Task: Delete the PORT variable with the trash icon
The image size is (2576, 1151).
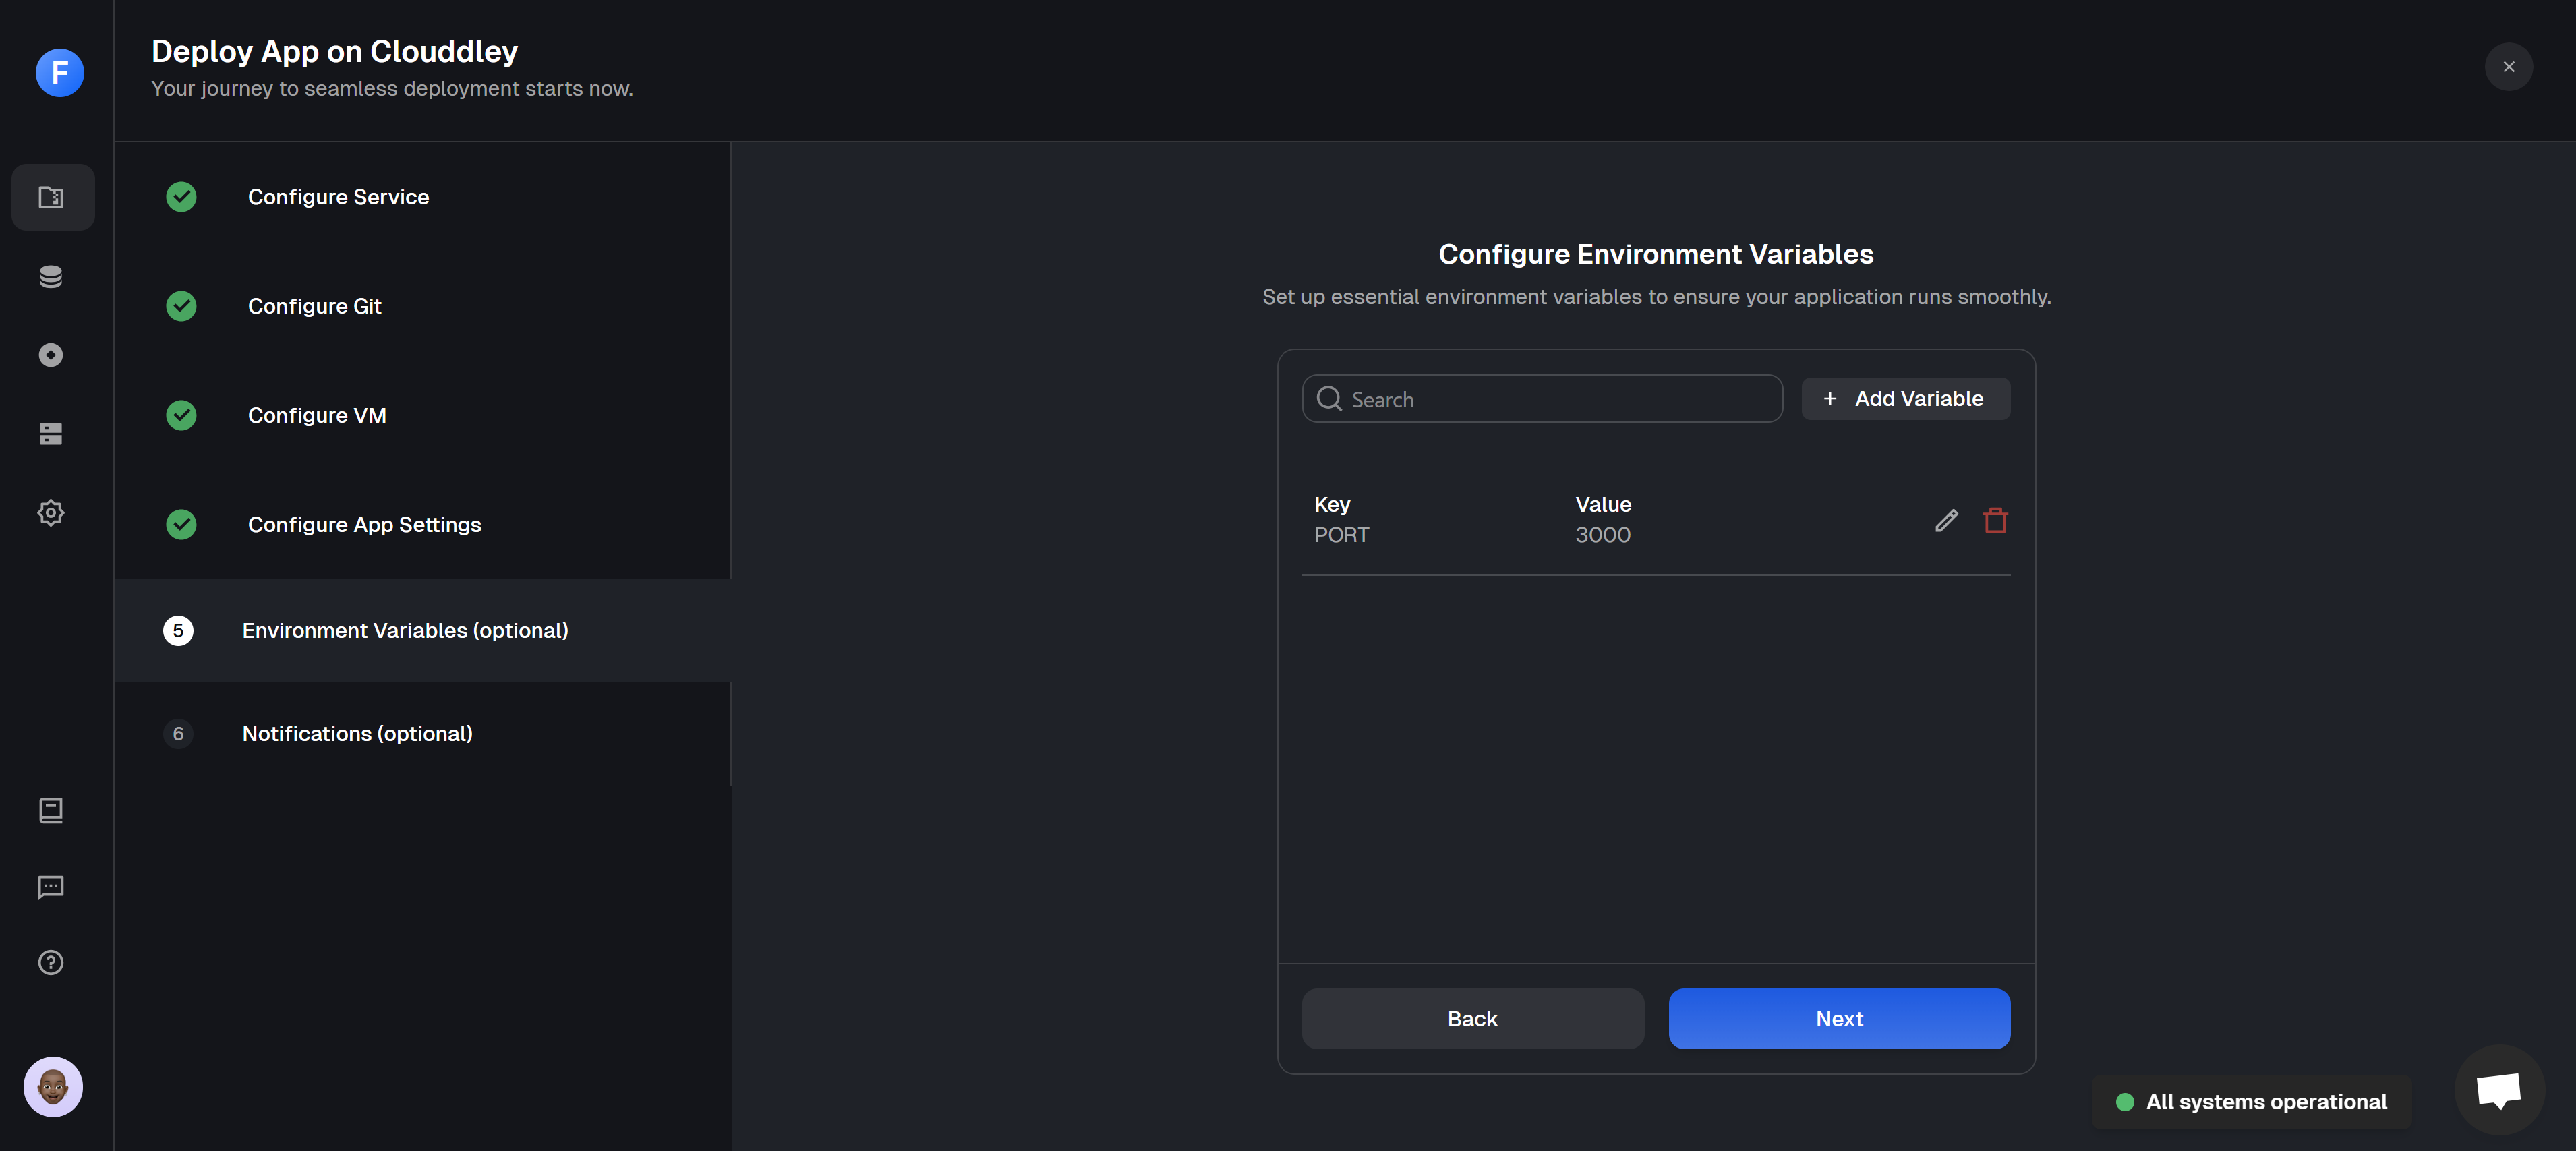Action: coord(1996,520)
